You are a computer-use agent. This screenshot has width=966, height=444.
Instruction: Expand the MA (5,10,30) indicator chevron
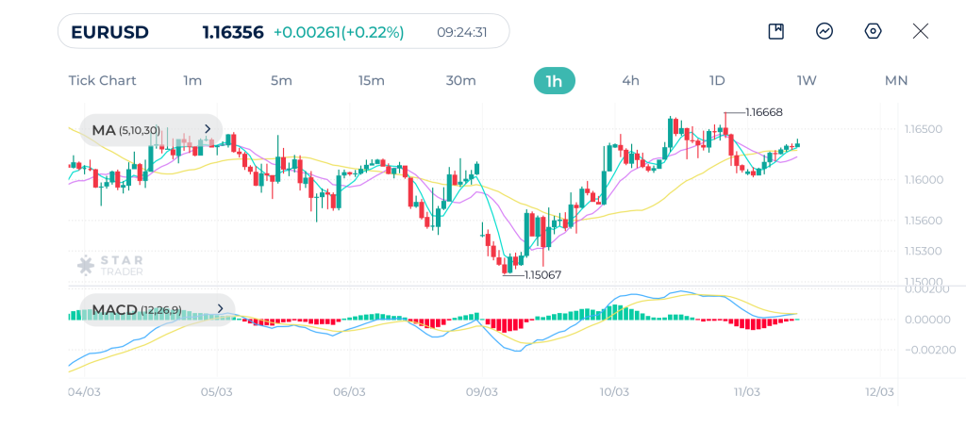point(208,130)
